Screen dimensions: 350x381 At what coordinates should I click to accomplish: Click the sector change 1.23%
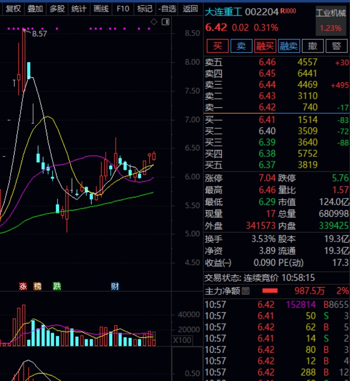[330, 28]
